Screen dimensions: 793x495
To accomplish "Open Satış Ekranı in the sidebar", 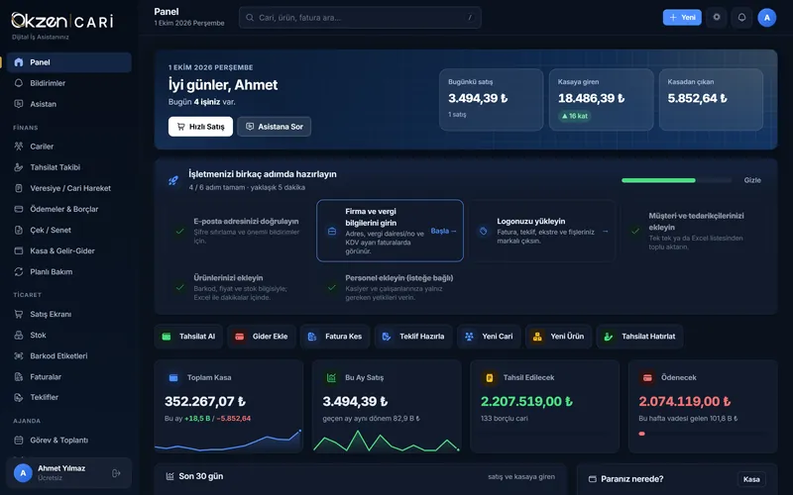I will (x=69, y=314).
